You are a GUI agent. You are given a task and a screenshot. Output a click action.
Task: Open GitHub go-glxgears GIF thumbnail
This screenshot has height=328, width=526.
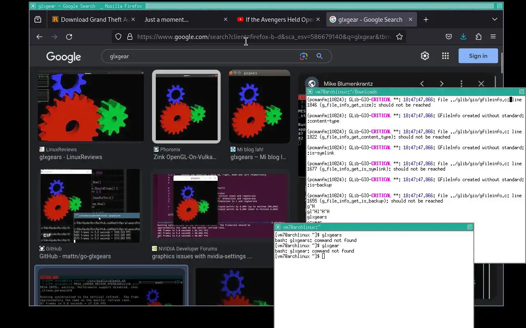[x=90, y=205]
